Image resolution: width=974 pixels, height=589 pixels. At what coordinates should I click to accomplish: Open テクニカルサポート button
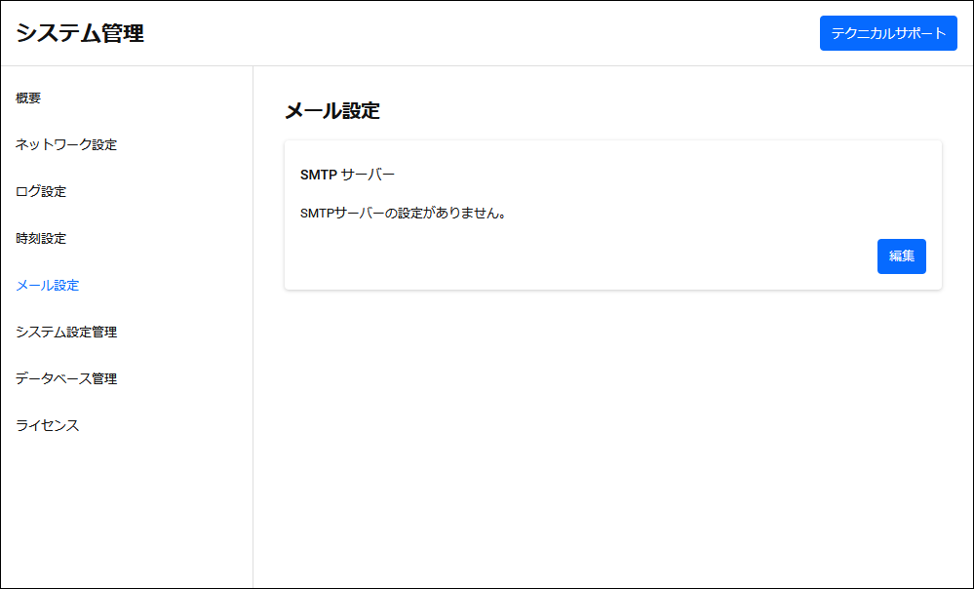[888, 33]
